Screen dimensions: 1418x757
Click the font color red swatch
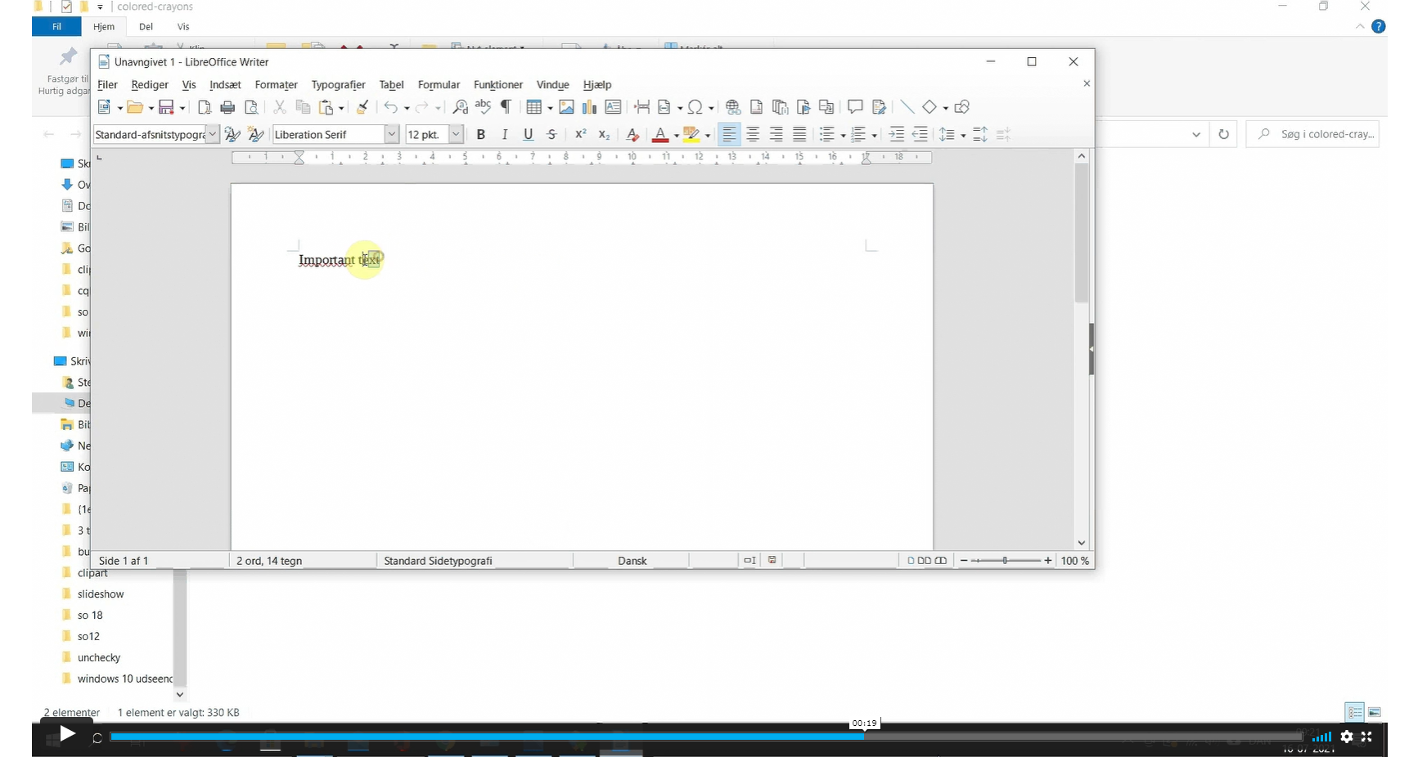[659, 135]
